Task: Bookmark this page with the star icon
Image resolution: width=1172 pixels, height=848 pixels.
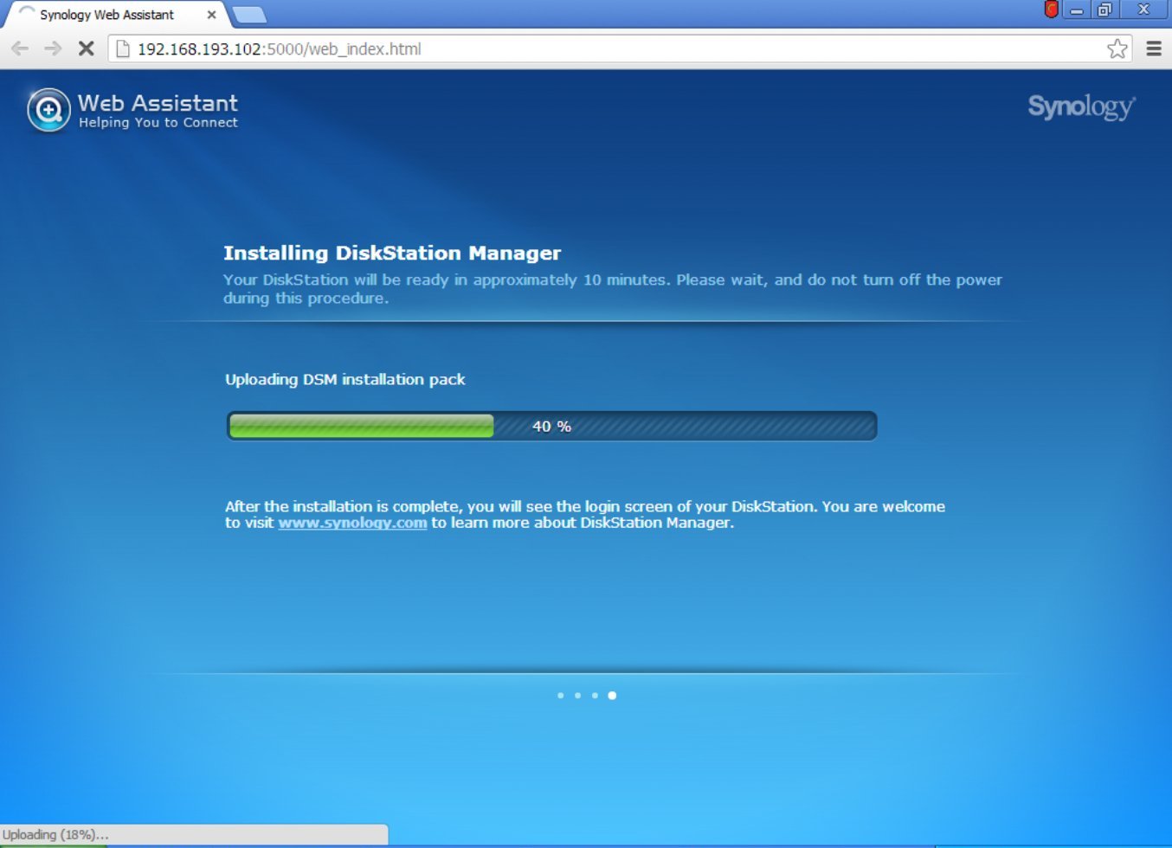Action: pyautogui.click(x=1117, y=49)
